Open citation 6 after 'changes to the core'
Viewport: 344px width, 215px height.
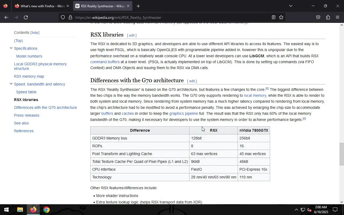(267, 88)
